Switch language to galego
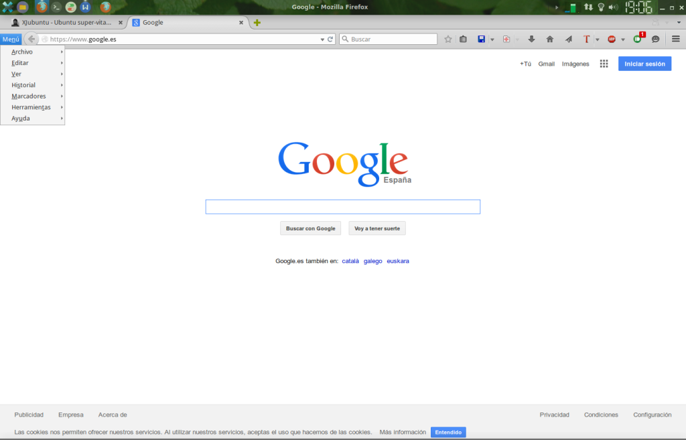This screenshot has height=440, width=686. coord(372,261)
